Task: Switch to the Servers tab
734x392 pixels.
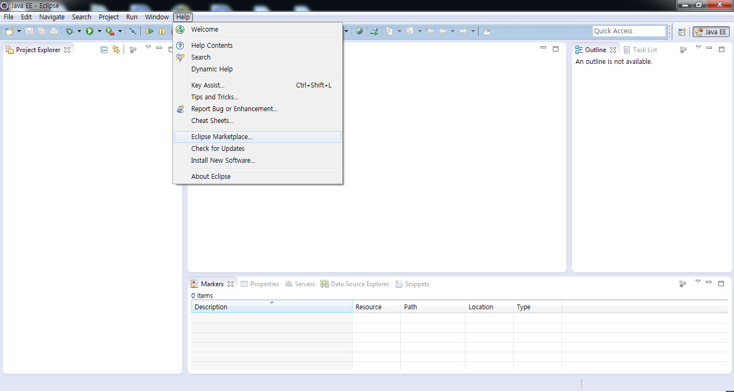Action: 300,284
